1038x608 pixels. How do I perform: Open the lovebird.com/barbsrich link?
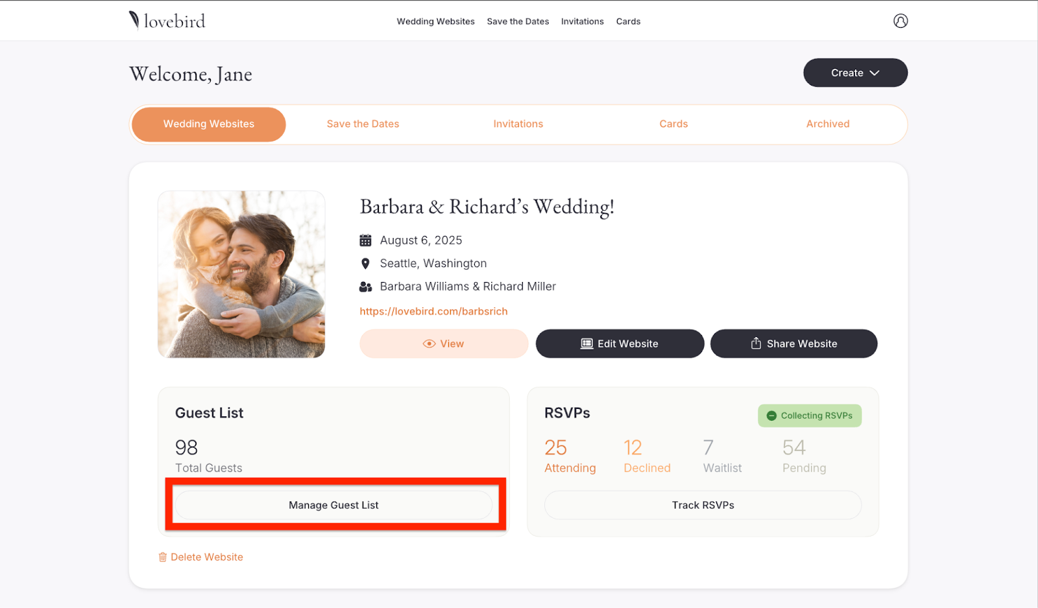(433, 312)
